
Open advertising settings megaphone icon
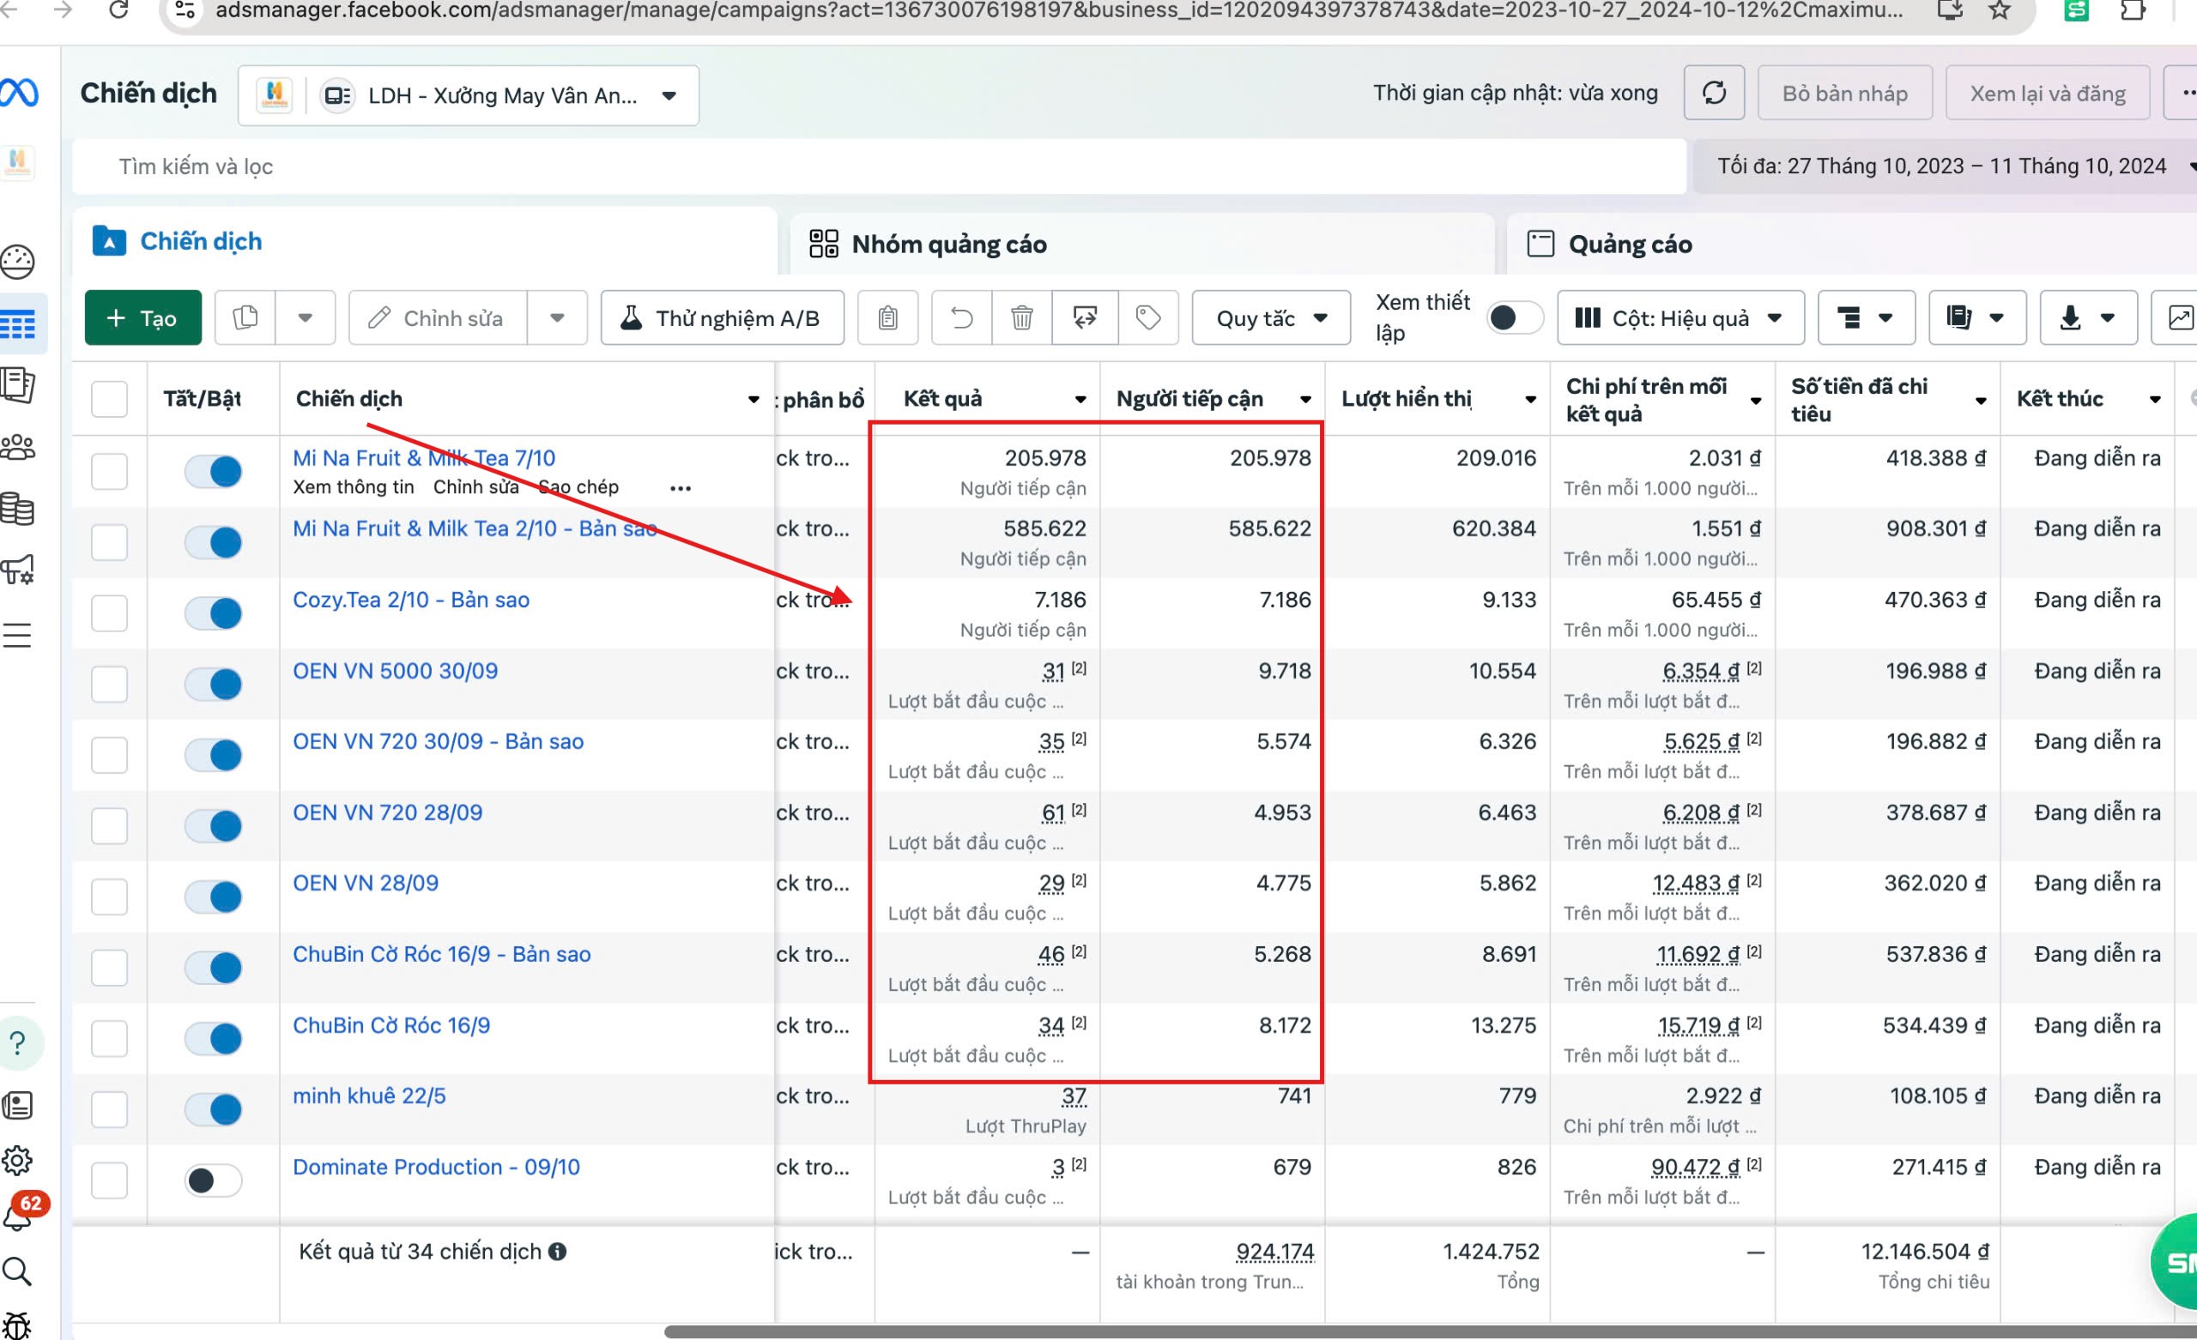coord(18,570)
